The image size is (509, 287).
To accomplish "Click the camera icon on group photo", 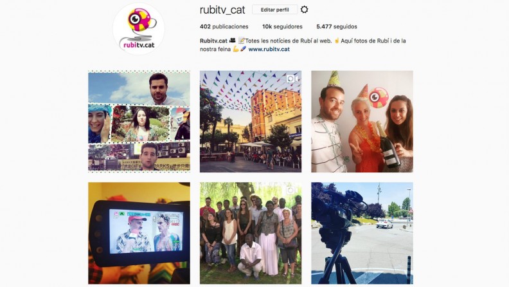I will click(290, 190).
